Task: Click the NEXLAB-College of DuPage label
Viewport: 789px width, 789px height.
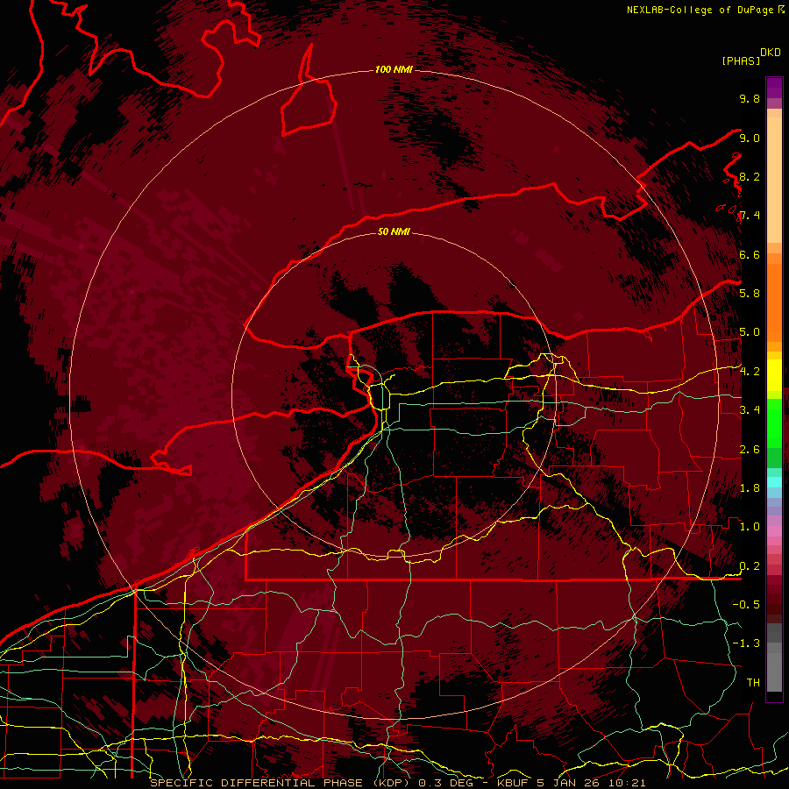Action: [x=700, y=10]
